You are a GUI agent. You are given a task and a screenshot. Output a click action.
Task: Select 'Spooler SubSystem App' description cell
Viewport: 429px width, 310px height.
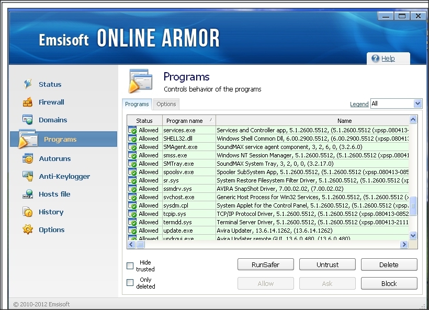[x=312, y=172]
